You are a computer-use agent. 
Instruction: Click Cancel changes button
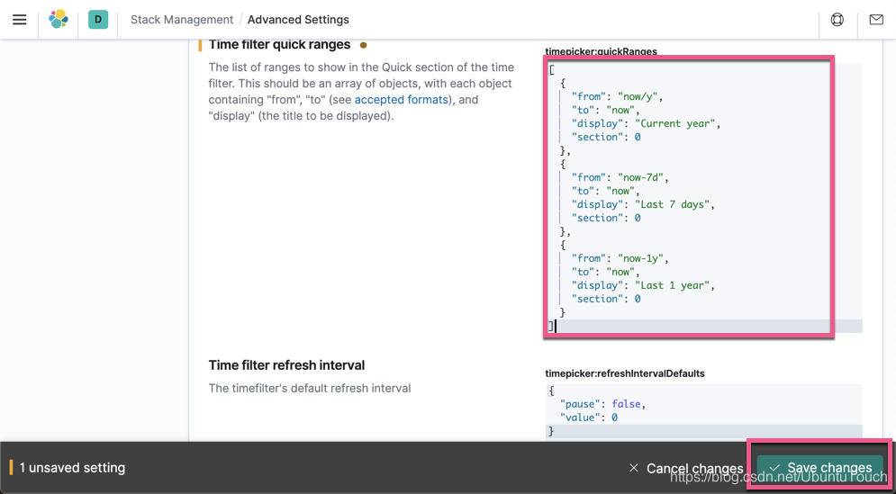click(x=685, y=468)
